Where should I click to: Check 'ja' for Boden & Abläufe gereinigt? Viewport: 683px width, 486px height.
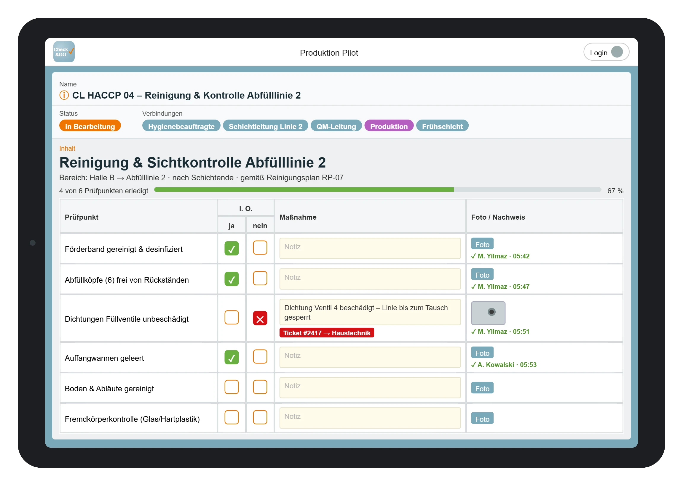231,387
